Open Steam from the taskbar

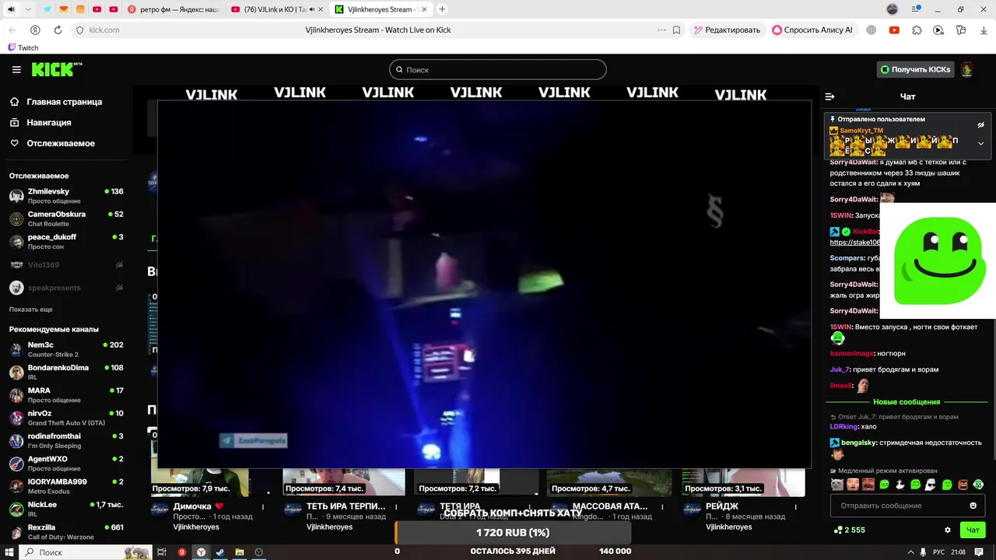click(220, 552)
